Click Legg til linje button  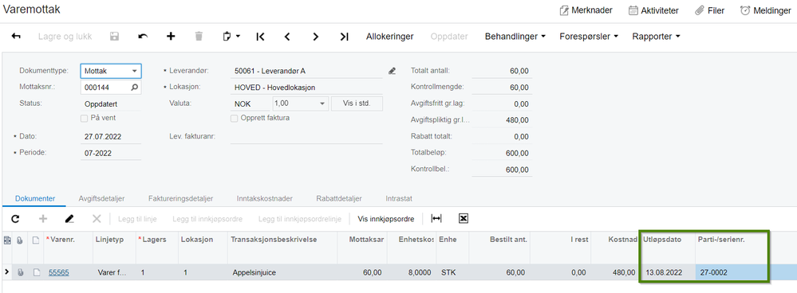point(137,219)
